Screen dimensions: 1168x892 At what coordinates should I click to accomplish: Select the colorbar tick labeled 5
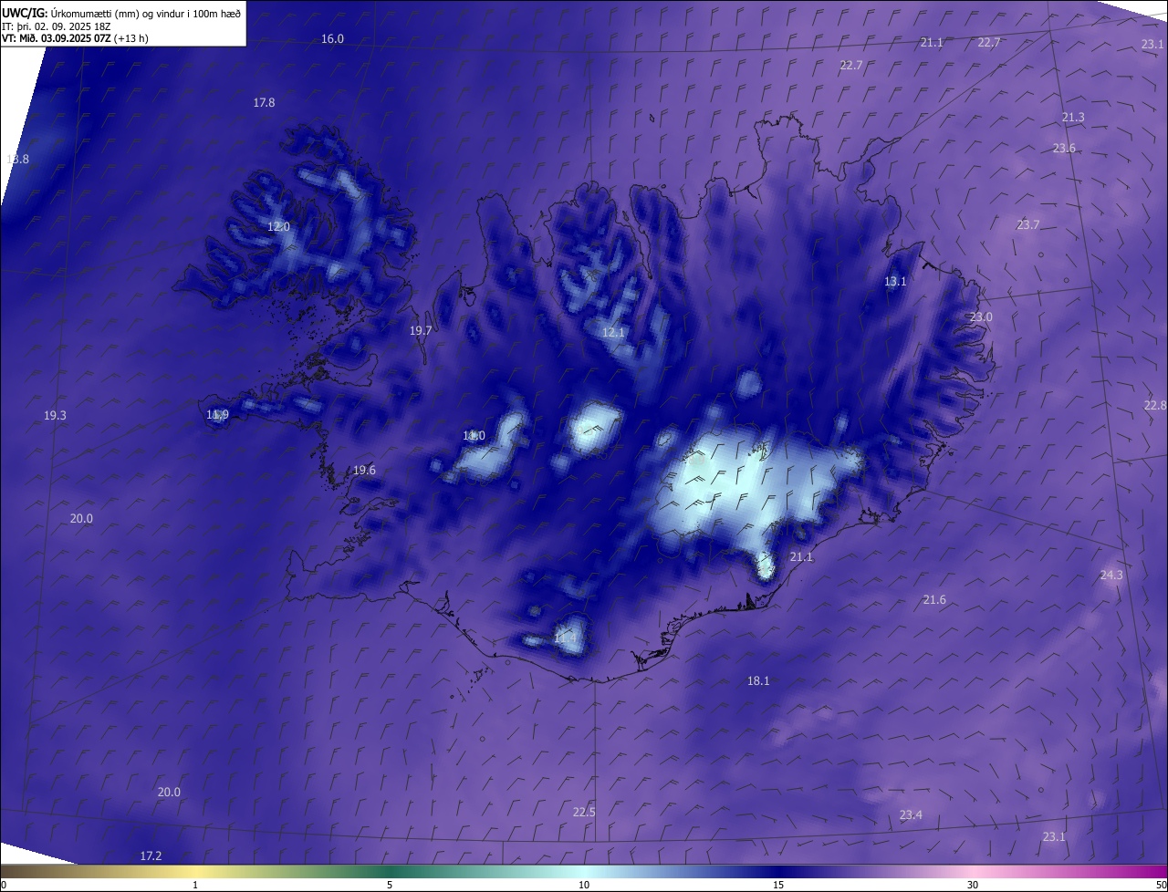pos(390,886)
